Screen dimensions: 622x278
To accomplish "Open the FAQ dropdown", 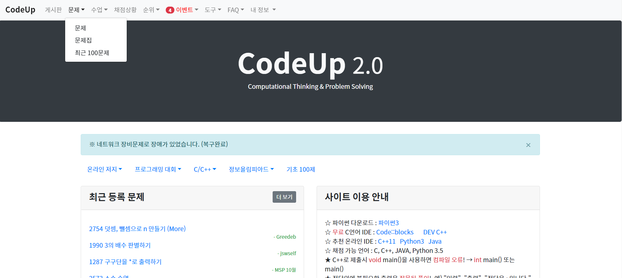I will point(236,10).
